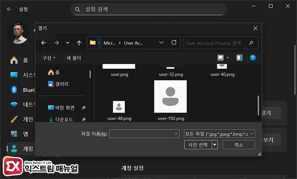Viewport: 297px width, 179px height.
Task: Click the search magnifier in dialog
Action: pos(251,43)
